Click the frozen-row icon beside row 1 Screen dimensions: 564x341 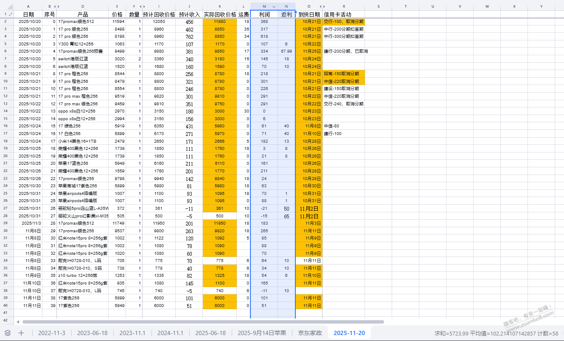pyautogui.click(x=11, y=14)
